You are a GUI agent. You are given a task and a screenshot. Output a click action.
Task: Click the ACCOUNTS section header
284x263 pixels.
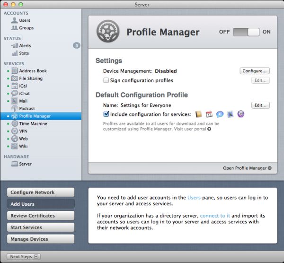pos(16,13)
